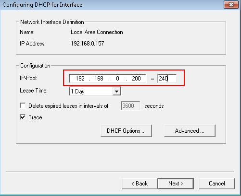The height and width of the screenshot is (196, 241).
Task: Click the IP Address: label
Action: click(33, 44)
